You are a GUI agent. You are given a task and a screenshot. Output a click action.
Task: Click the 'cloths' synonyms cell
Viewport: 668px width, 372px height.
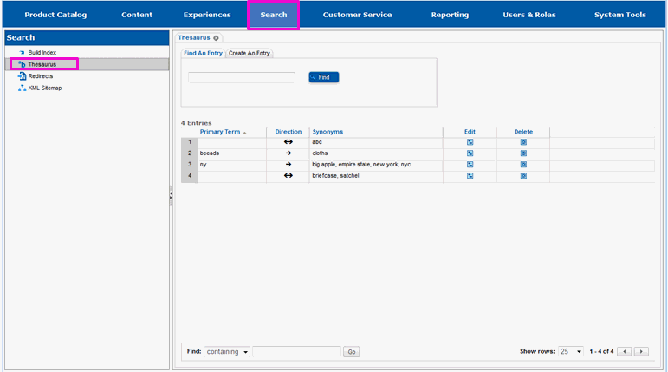pyautogui.click(x=376, y=153)
